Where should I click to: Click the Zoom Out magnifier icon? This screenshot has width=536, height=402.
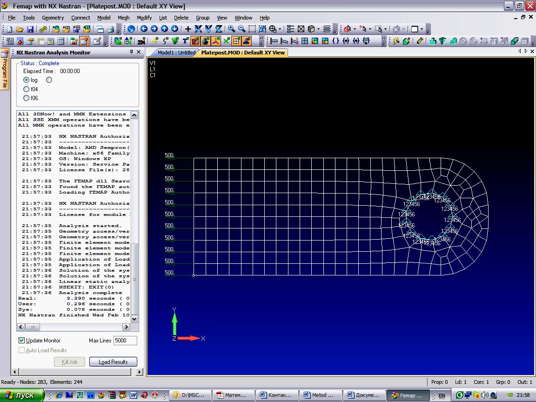tap(241, 29)
